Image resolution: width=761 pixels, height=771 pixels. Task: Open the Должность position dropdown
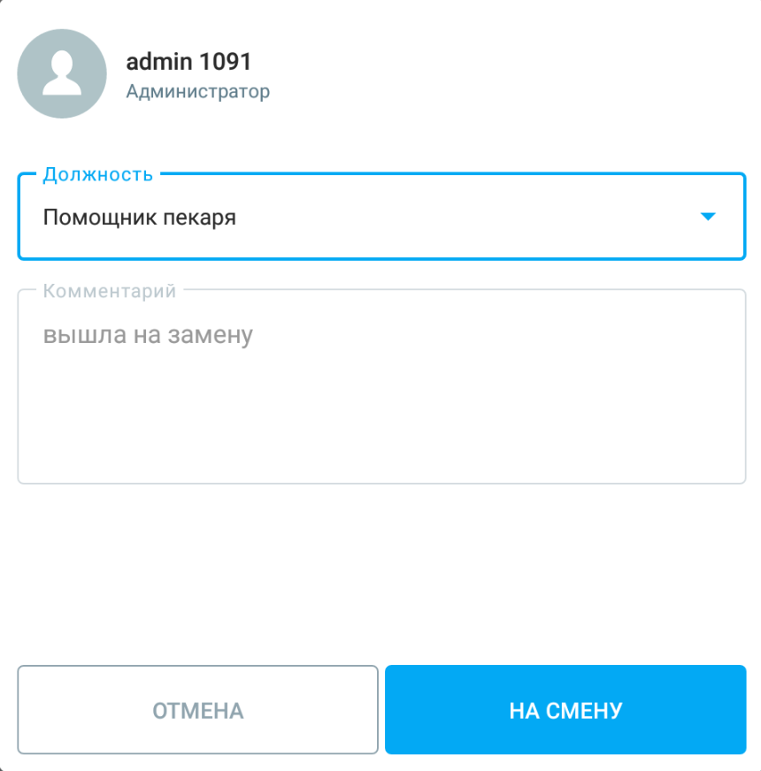(381, 217)
